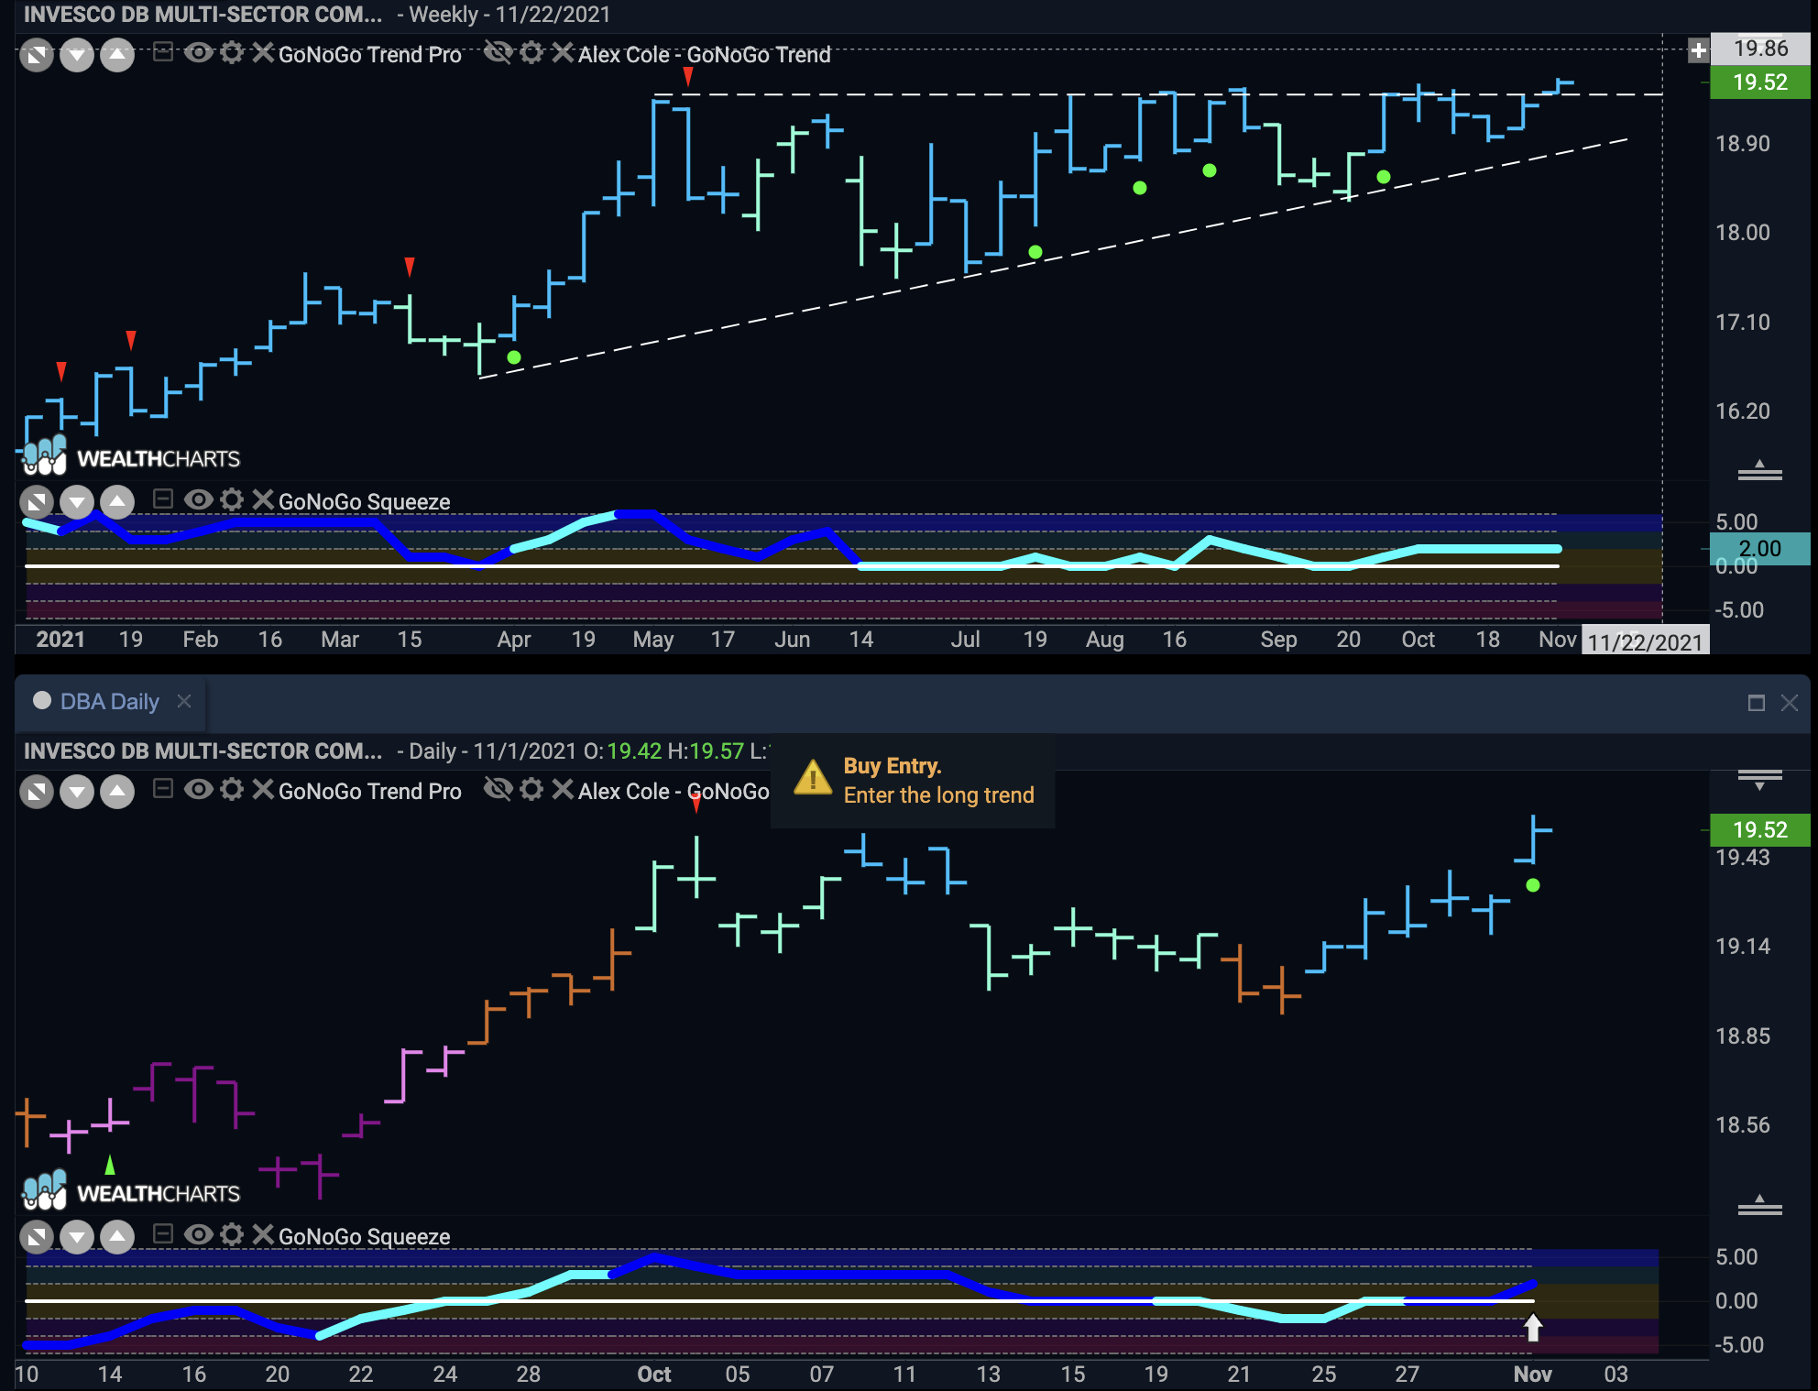Remove GoNoGo Trend Pro from weekly chart
The width and height of the screenshot is (1818, 1391).
[263, 53]
